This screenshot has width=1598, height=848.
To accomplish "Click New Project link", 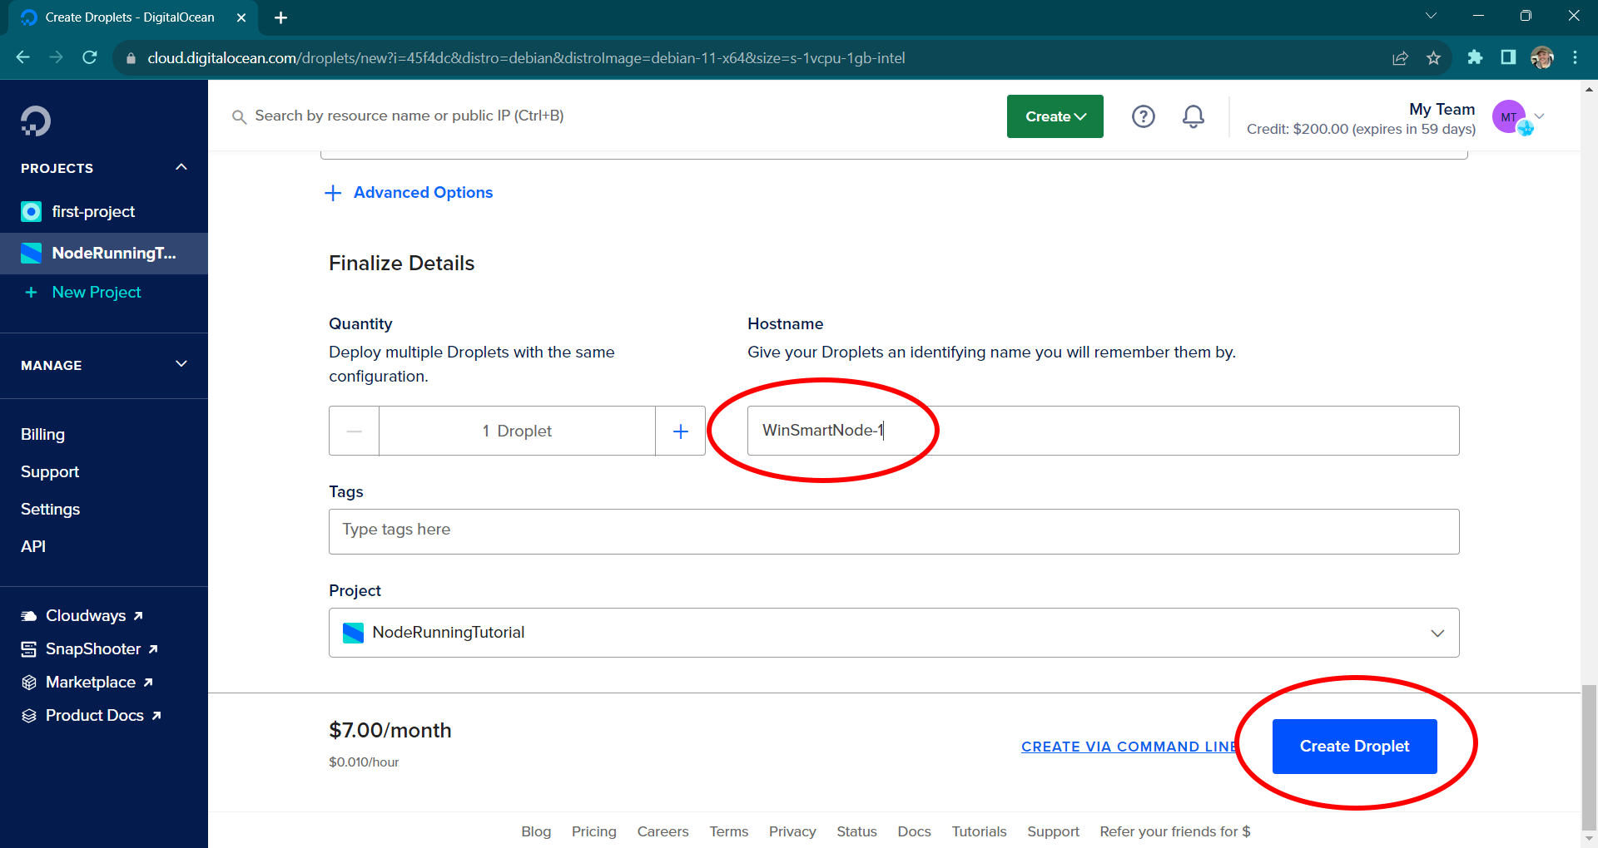I will pos(97,293).
